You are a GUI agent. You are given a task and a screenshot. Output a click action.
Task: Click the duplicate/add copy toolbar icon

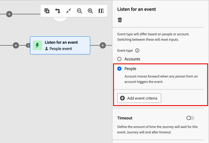tap(47, 11)
